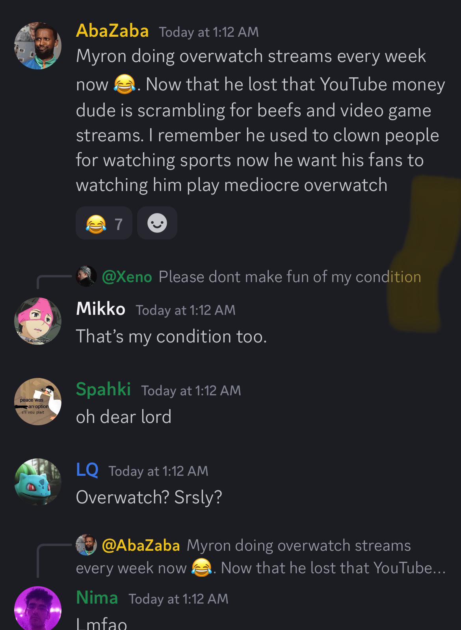Select the Mikko username
Viewport: 461px width, 630px height.
tap(100, 308)
